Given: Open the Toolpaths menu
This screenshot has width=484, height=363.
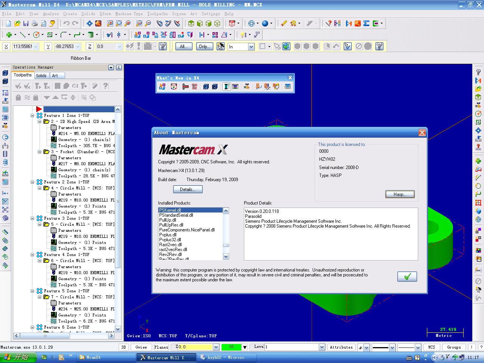Looking at the screenshot, I should tap(157, 14).
